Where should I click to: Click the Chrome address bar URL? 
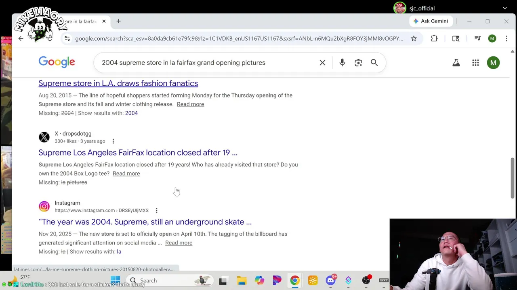point(239,38)
